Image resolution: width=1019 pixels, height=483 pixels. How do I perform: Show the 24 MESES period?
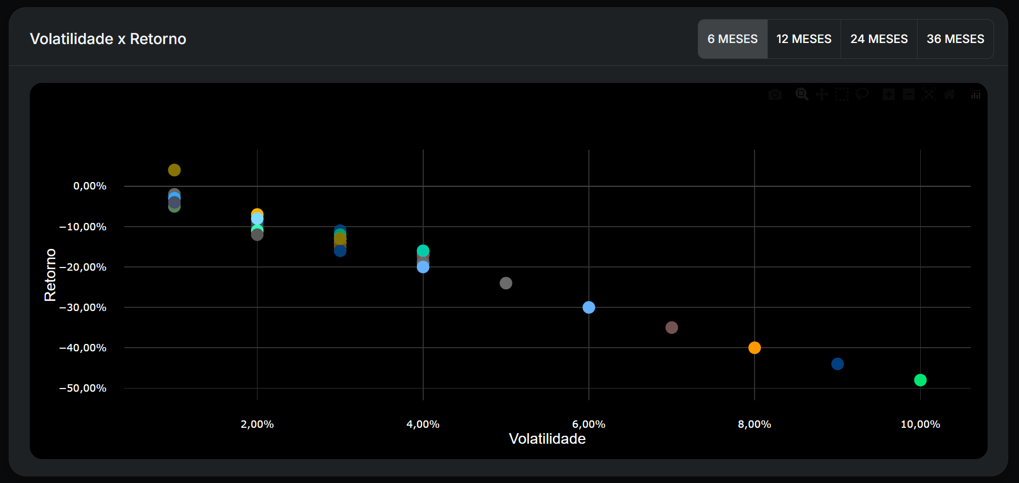pos(879,39)
